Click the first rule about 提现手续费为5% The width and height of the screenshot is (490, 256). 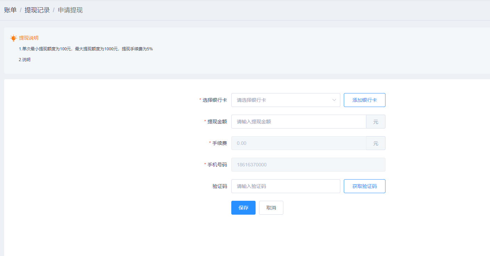(x=86, y=49)
